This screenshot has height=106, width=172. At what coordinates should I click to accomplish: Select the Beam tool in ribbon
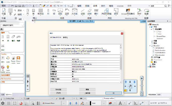coord(54,12)
